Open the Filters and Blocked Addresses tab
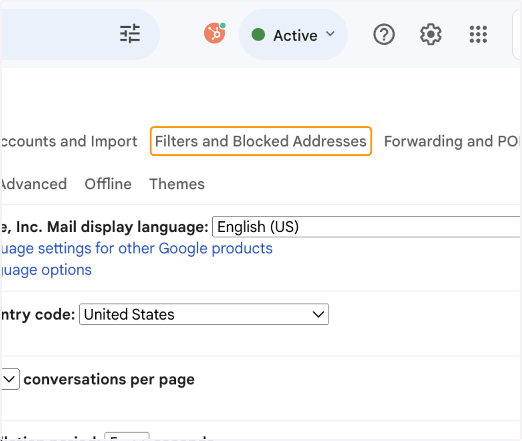 261,141
